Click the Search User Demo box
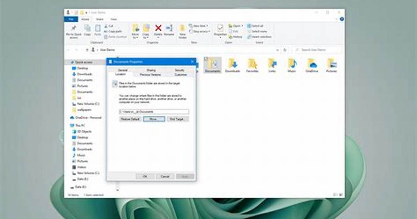This screenshot has height=219, width=417. [317, 50]
